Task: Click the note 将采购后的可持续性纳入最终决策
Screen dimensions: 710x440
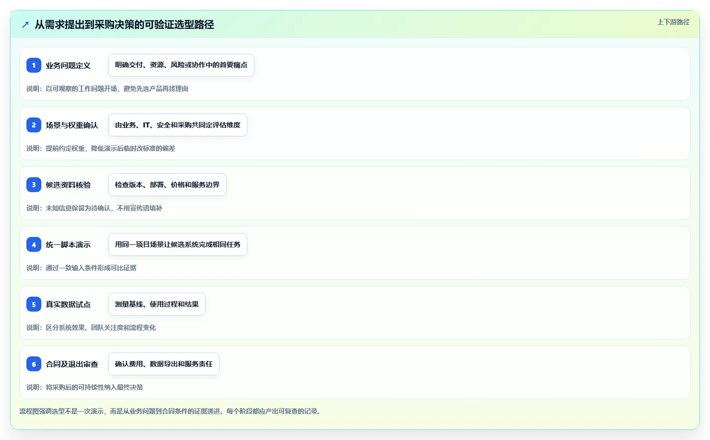Action: click(94, 387)
